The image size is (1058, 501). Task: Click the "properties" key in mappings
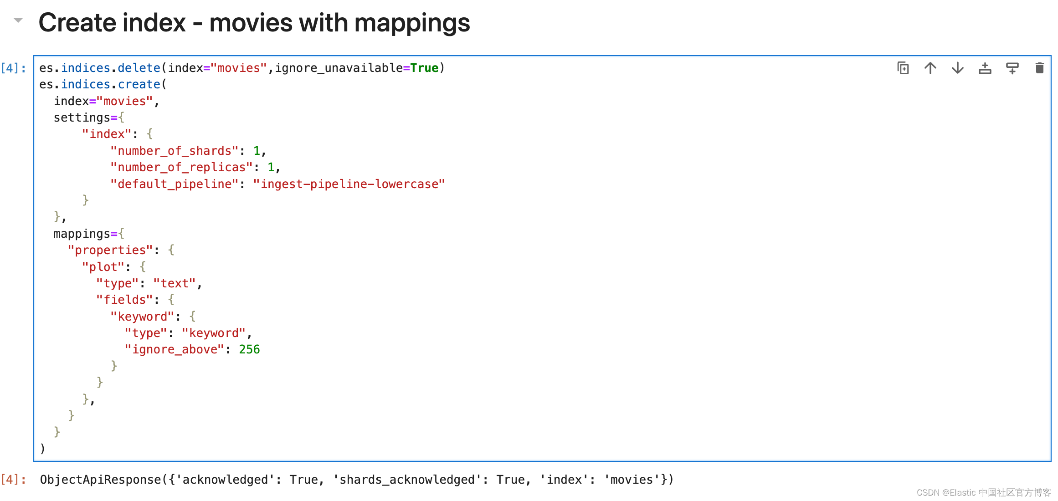[110, 250]
